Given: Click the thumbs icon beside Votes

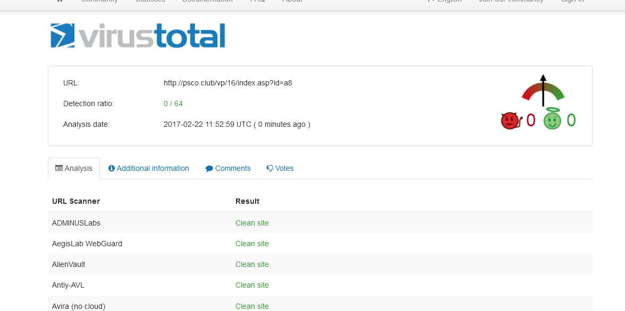Looking at the screenshot, I should [x=270, y=168].
